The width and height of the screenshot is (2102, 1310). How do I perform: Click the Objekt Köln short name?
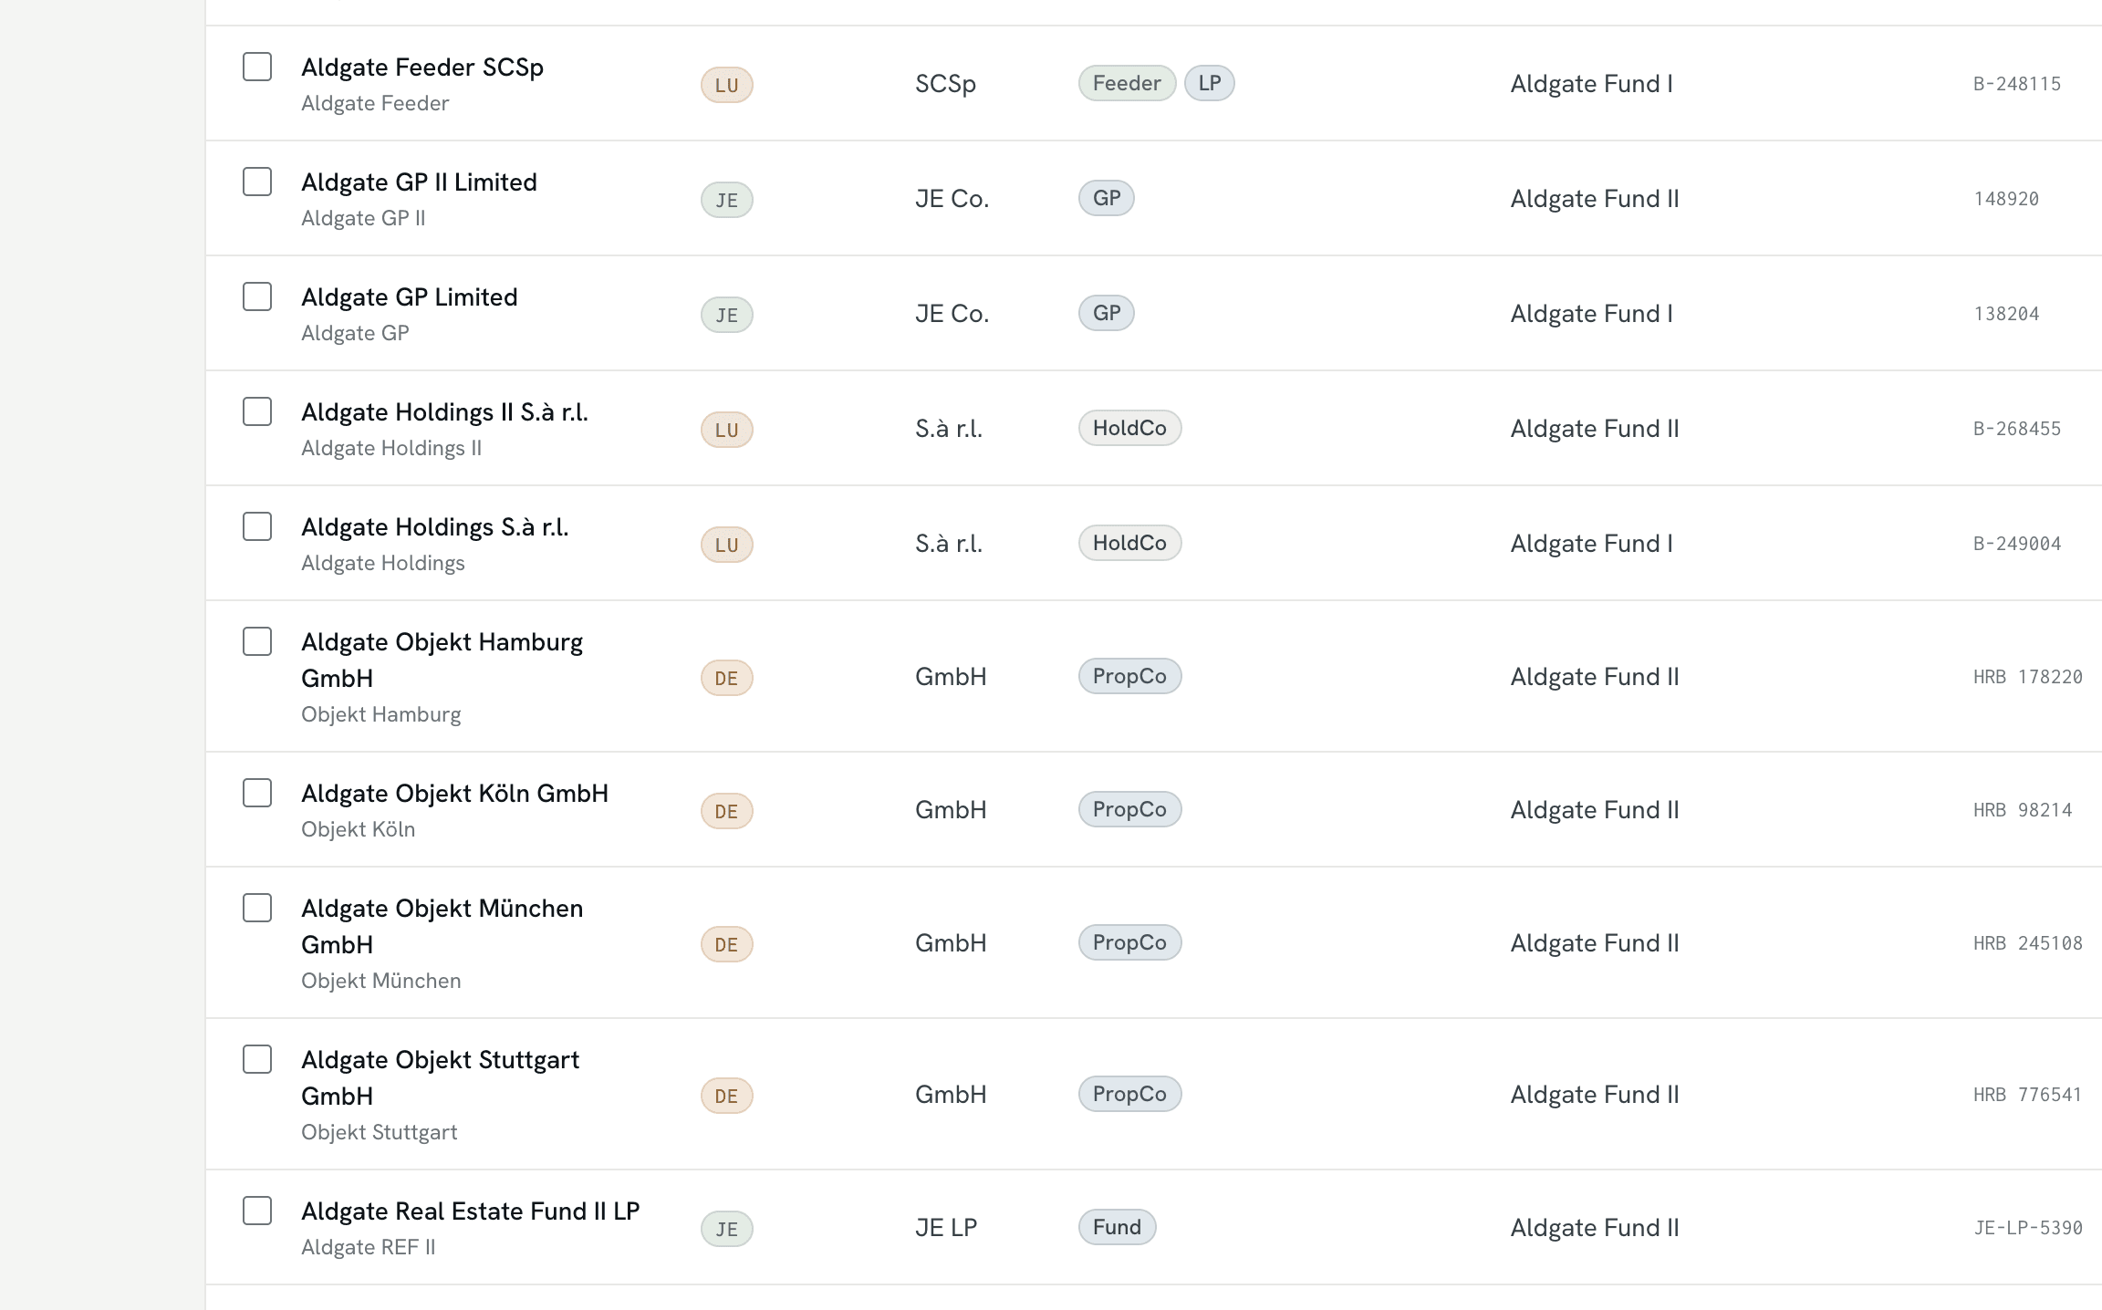point(359,829)
